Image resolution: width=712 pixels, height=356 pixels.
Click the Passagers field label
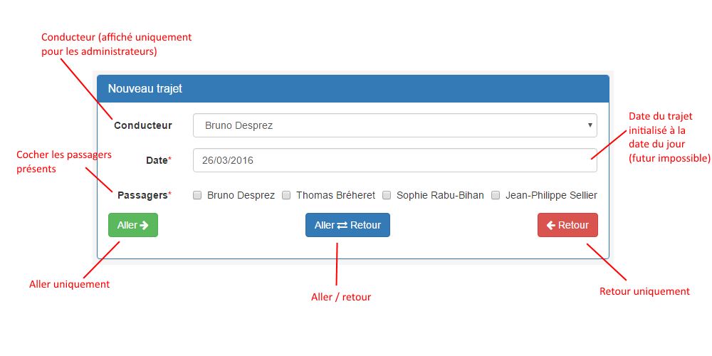pos(142,195)
